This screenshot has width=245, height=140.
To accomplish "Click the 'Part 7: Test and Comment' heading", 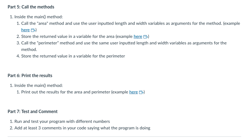I will (x=32, y=111).
